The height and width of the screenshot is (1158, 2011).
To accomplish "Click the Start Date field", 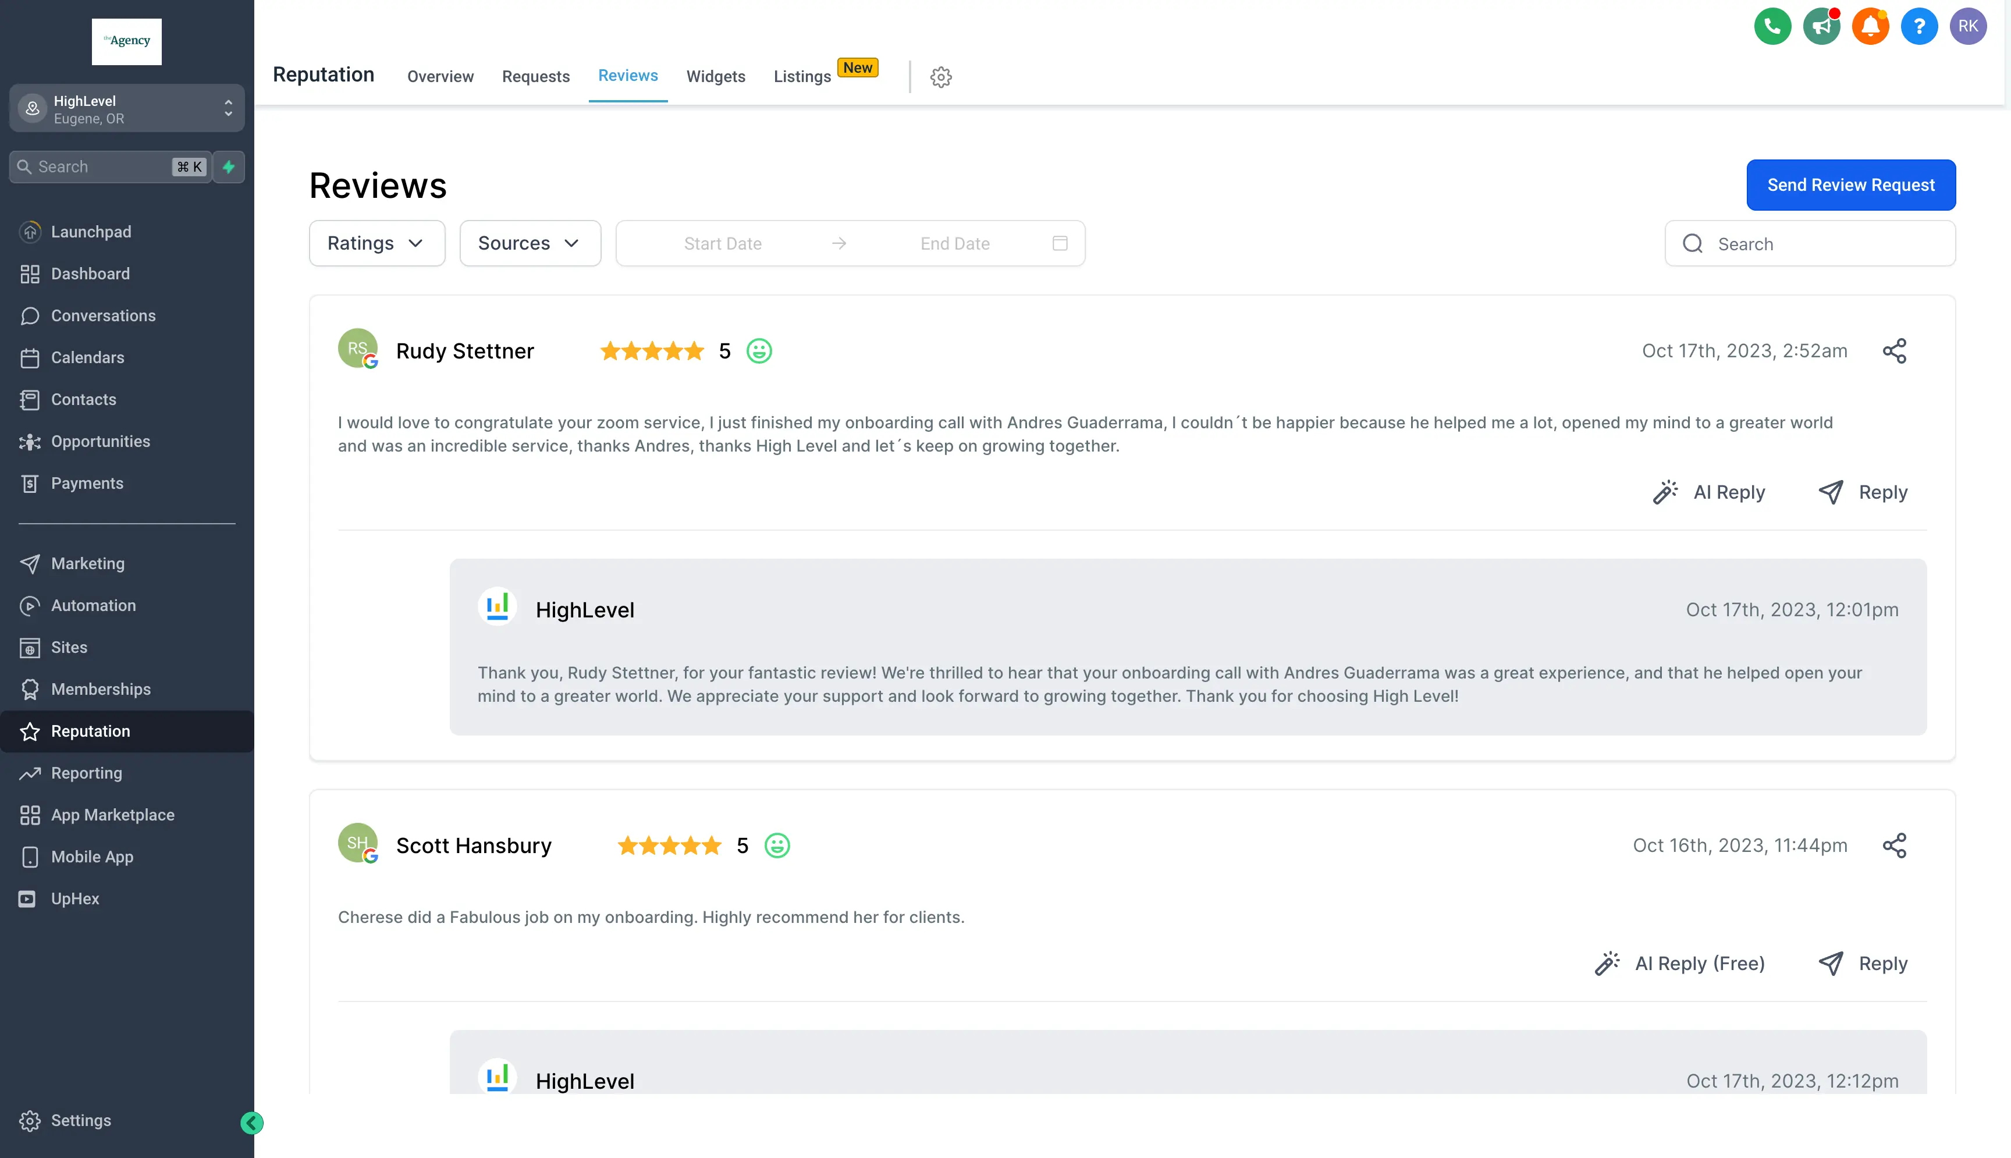I will click(x=722, y=243).
